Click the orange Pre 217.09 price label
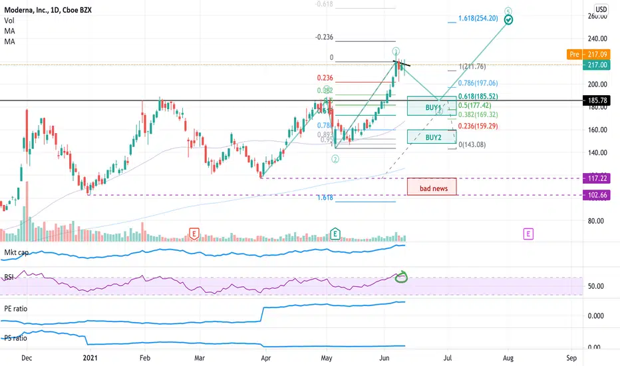The height and width of the screenshot is (366, 620). [588, 54]
